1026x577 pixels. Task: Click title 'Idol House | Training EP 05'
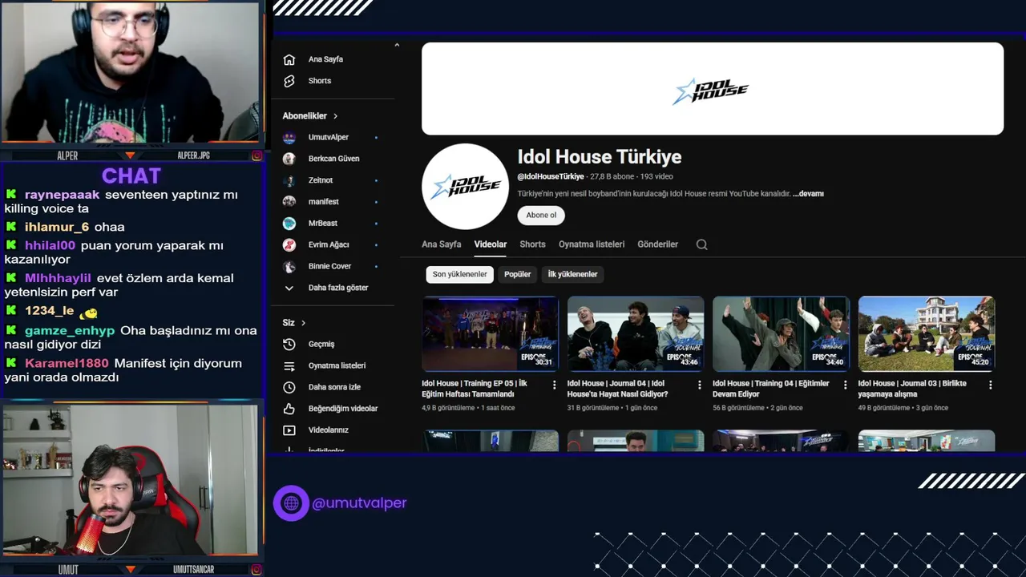point(475,389)
